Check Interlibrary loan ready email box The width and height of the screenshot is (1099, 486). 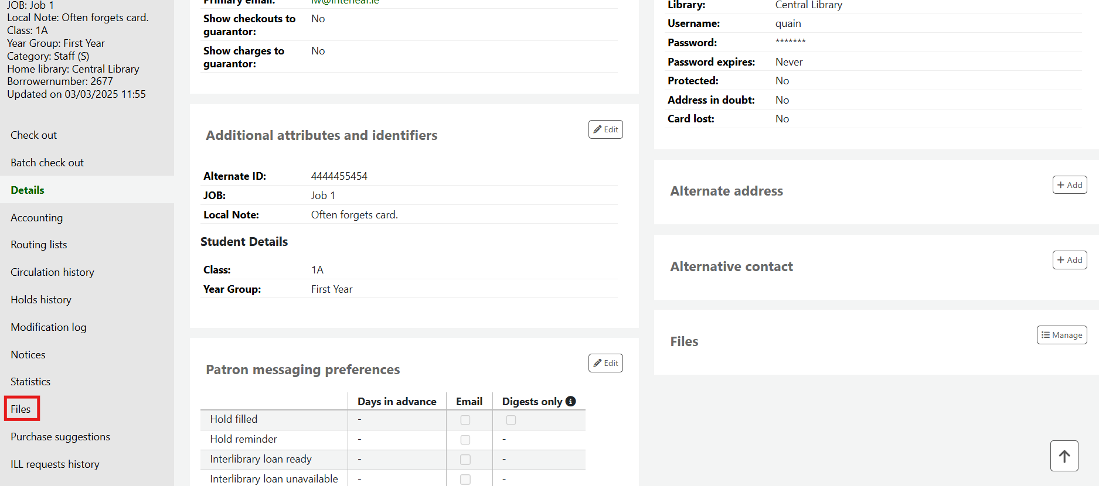(x=465, y=460)
